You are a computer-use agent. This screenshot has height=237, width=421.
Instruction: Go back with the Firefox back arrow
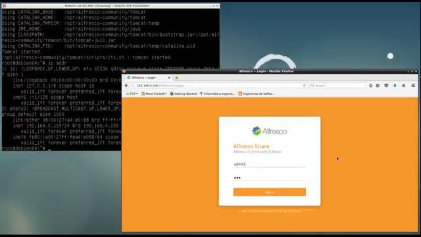126,86
